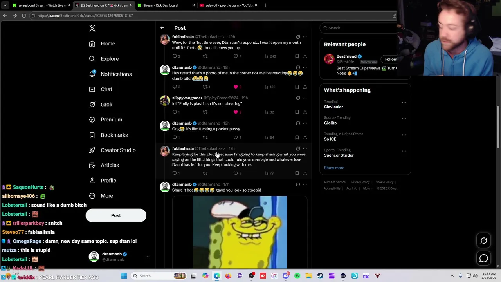Reload the page
The height and width of the screenshot is (282, 501).
click(24, 16)
